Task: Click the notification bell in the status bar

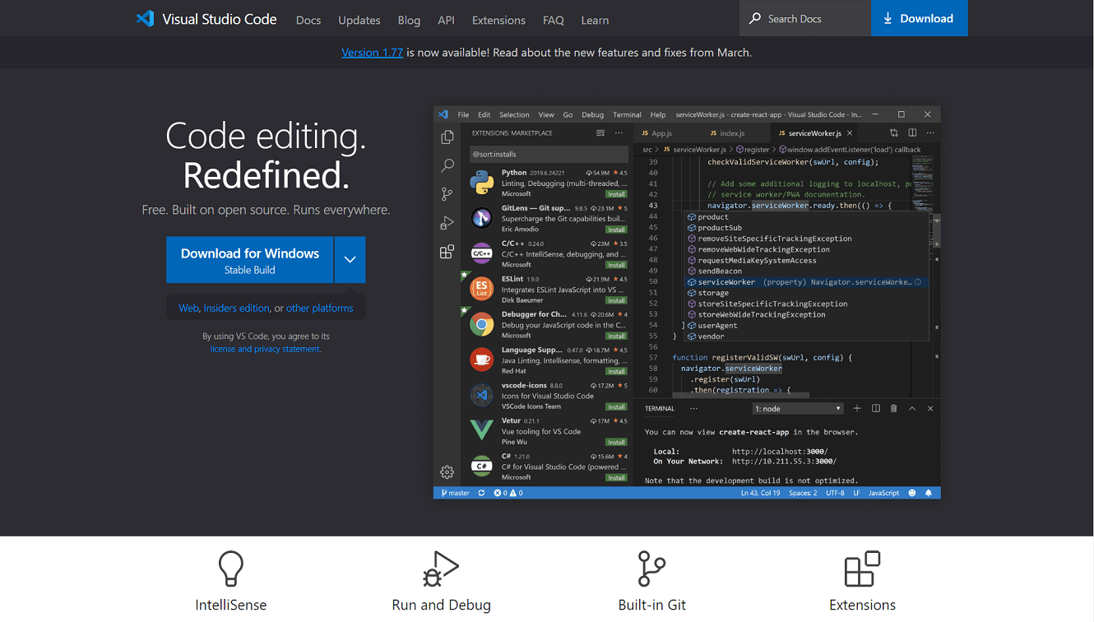Action: point(929,493)
